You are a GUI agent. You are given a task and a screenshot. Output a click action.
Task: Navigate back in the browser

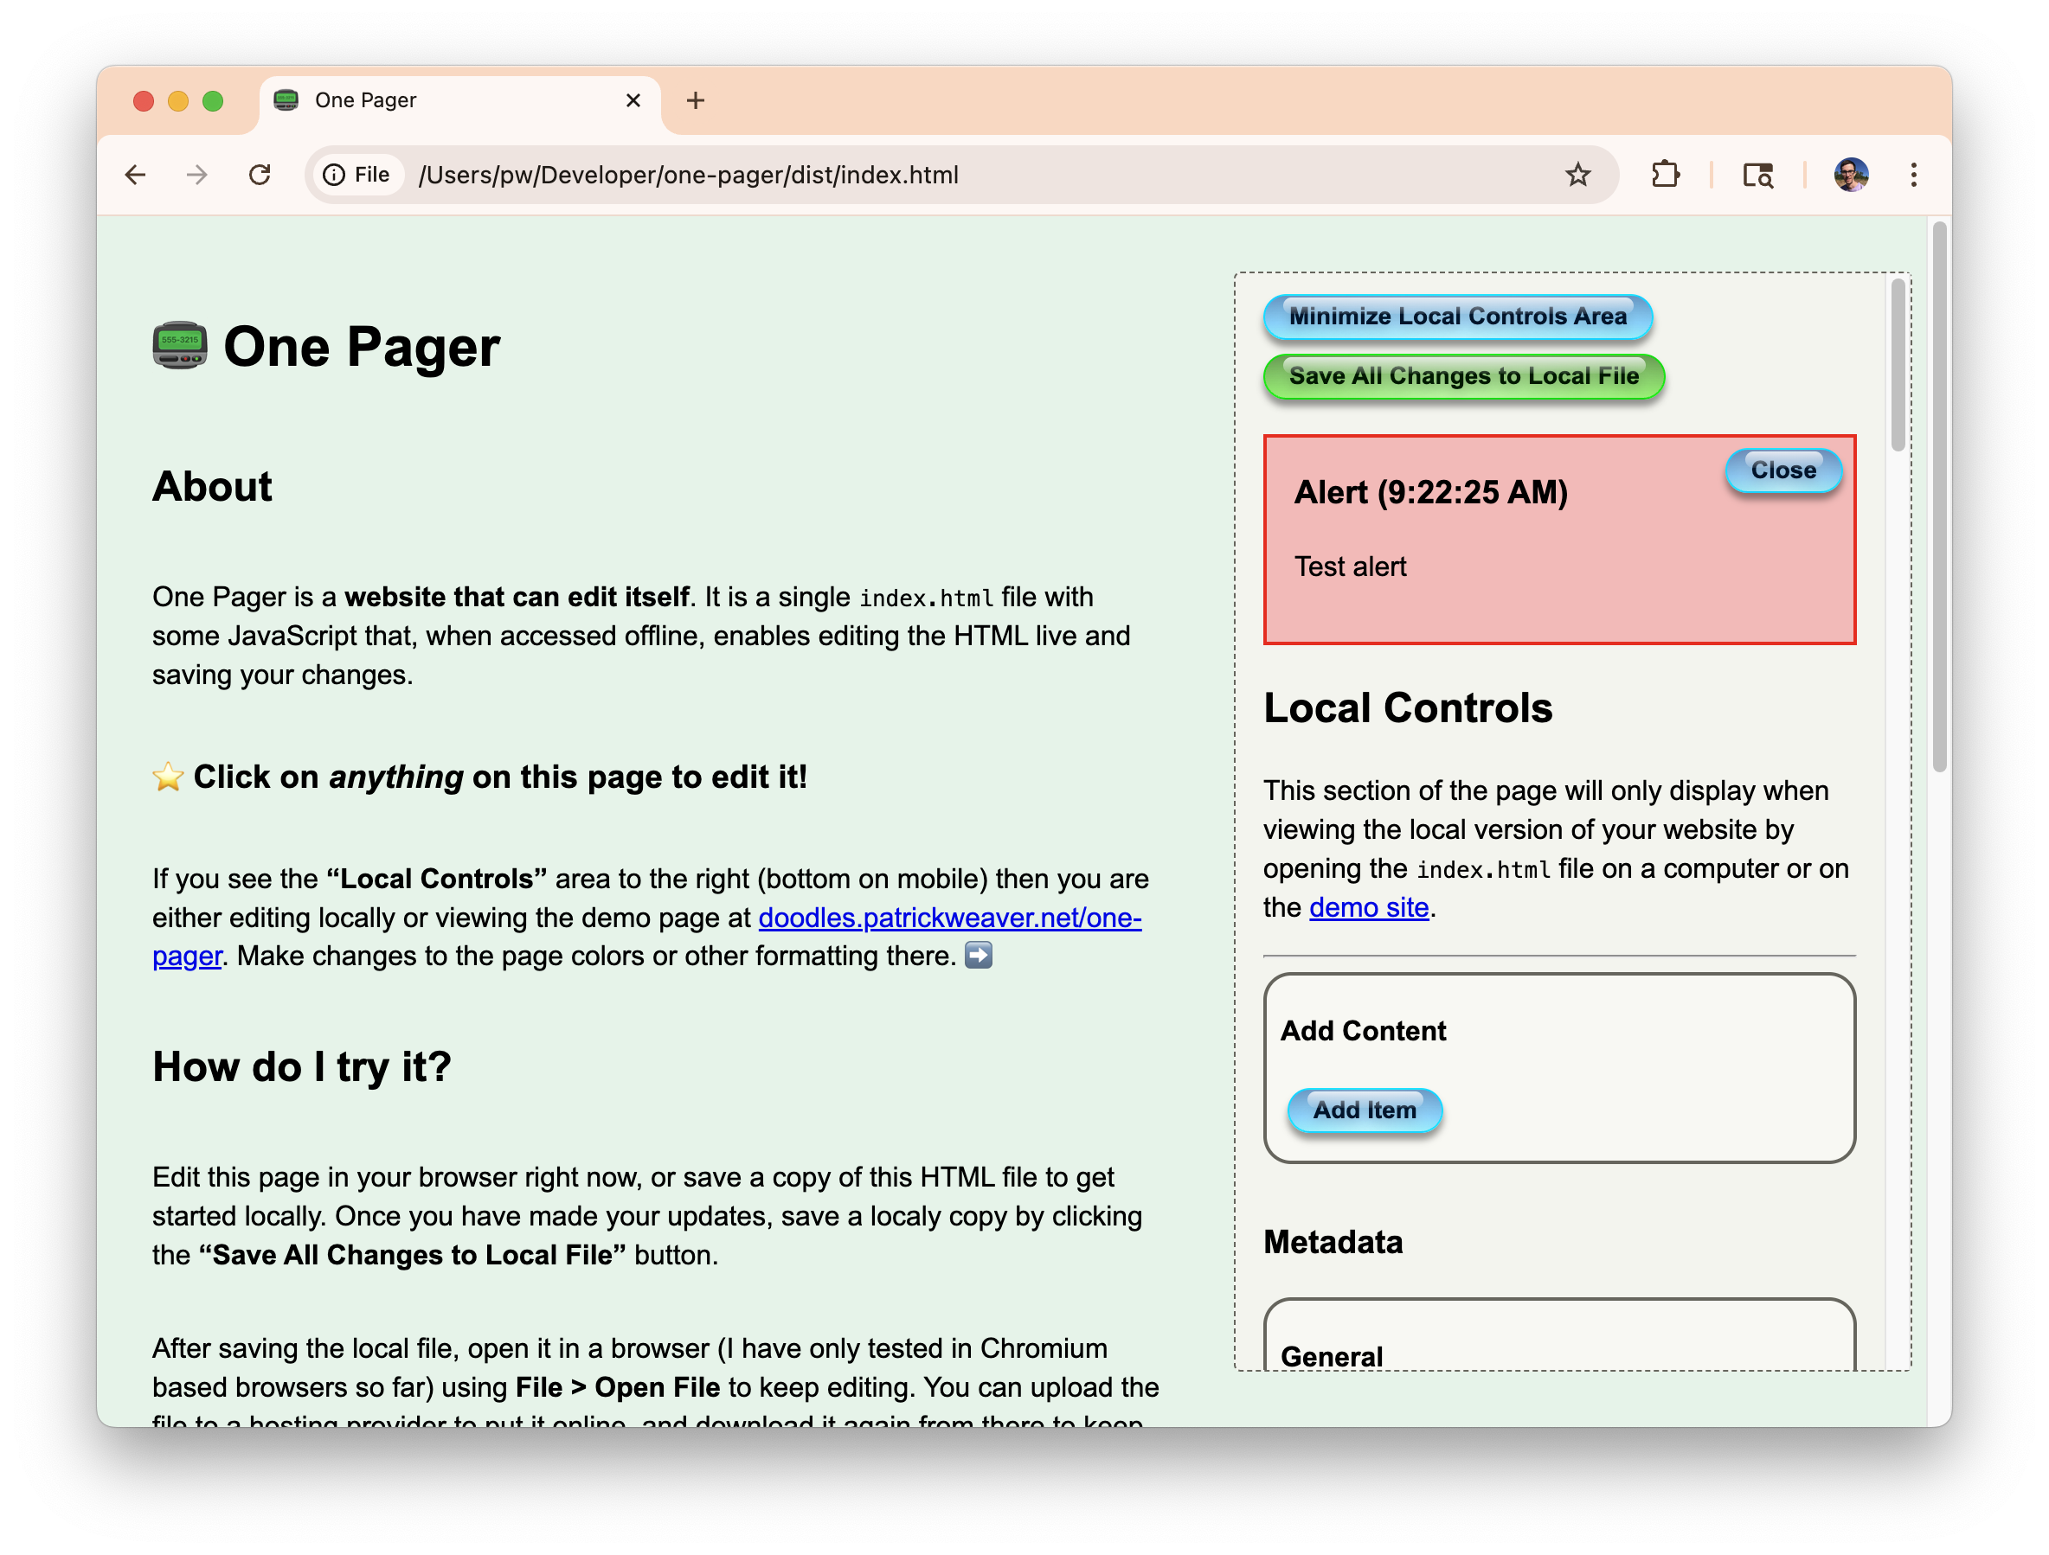pos(136,174)
